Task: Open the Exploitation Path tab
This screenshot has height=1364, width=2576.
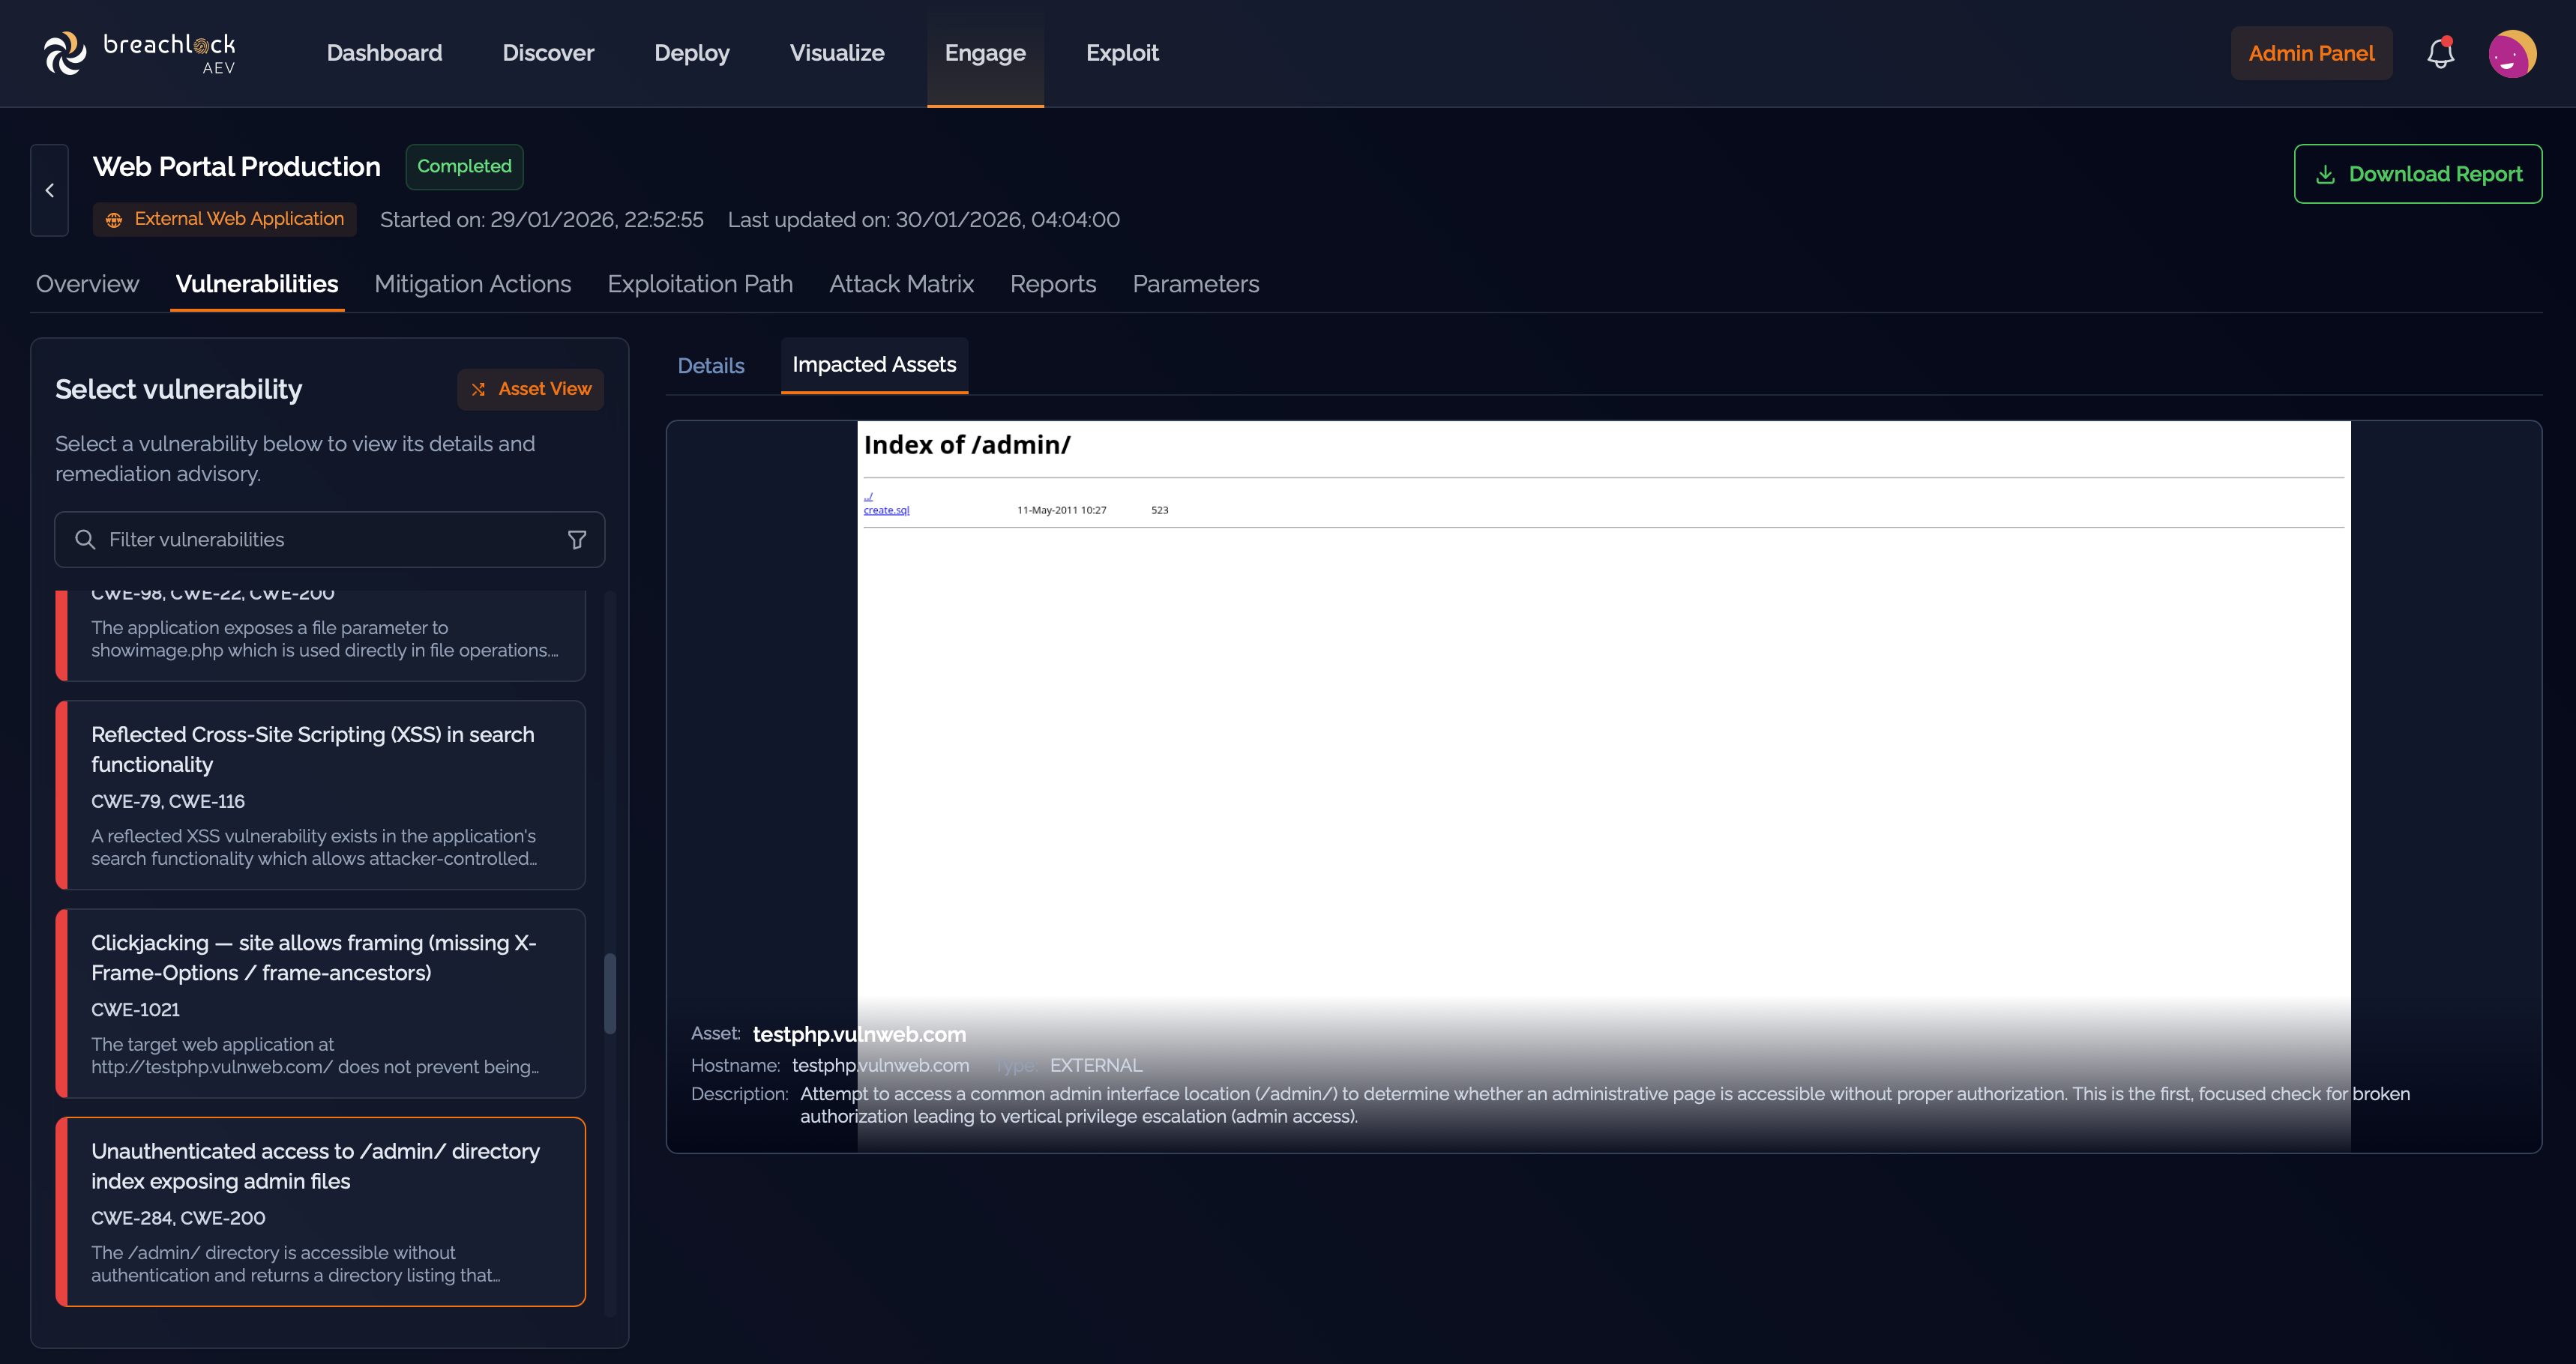Action: coord(700,284)
